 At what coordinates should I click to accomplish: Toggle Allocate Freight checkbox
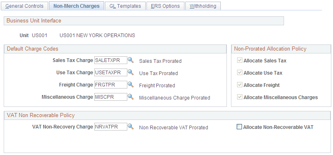tap(240, 85)
